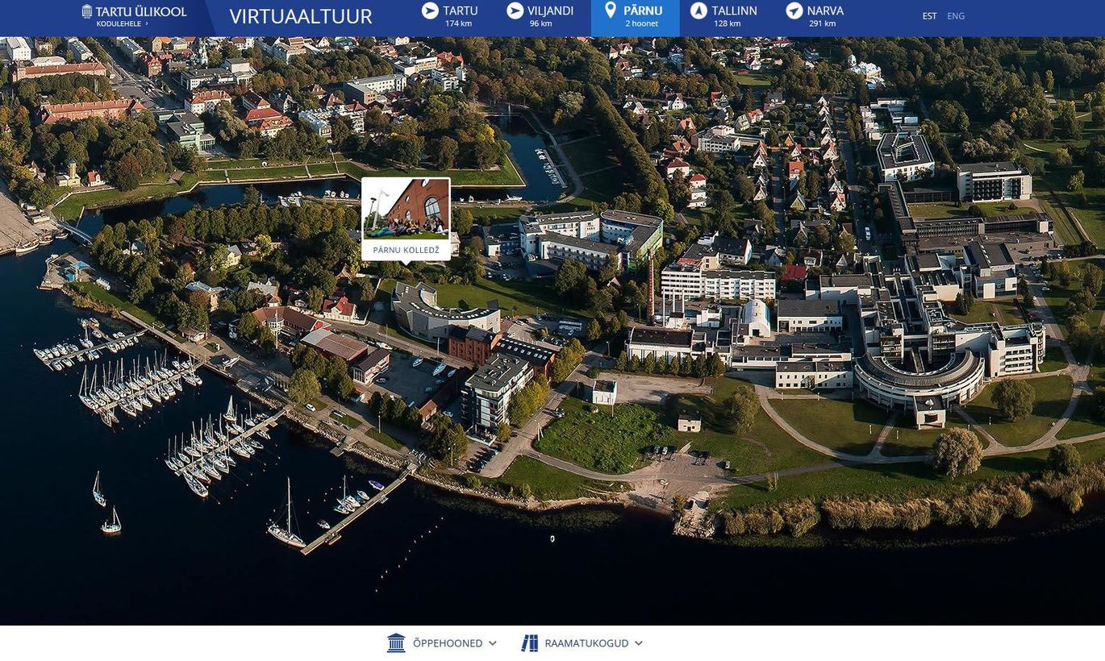Click the Virtuaaltuur title

click(x=301, y=16)
